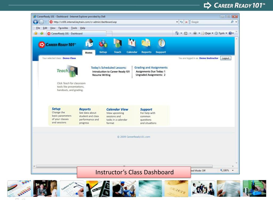The width and height of the screenshot is (273, 204).
Task: Click the zoom magnifier in status bar
Action: tap(221, 170)
